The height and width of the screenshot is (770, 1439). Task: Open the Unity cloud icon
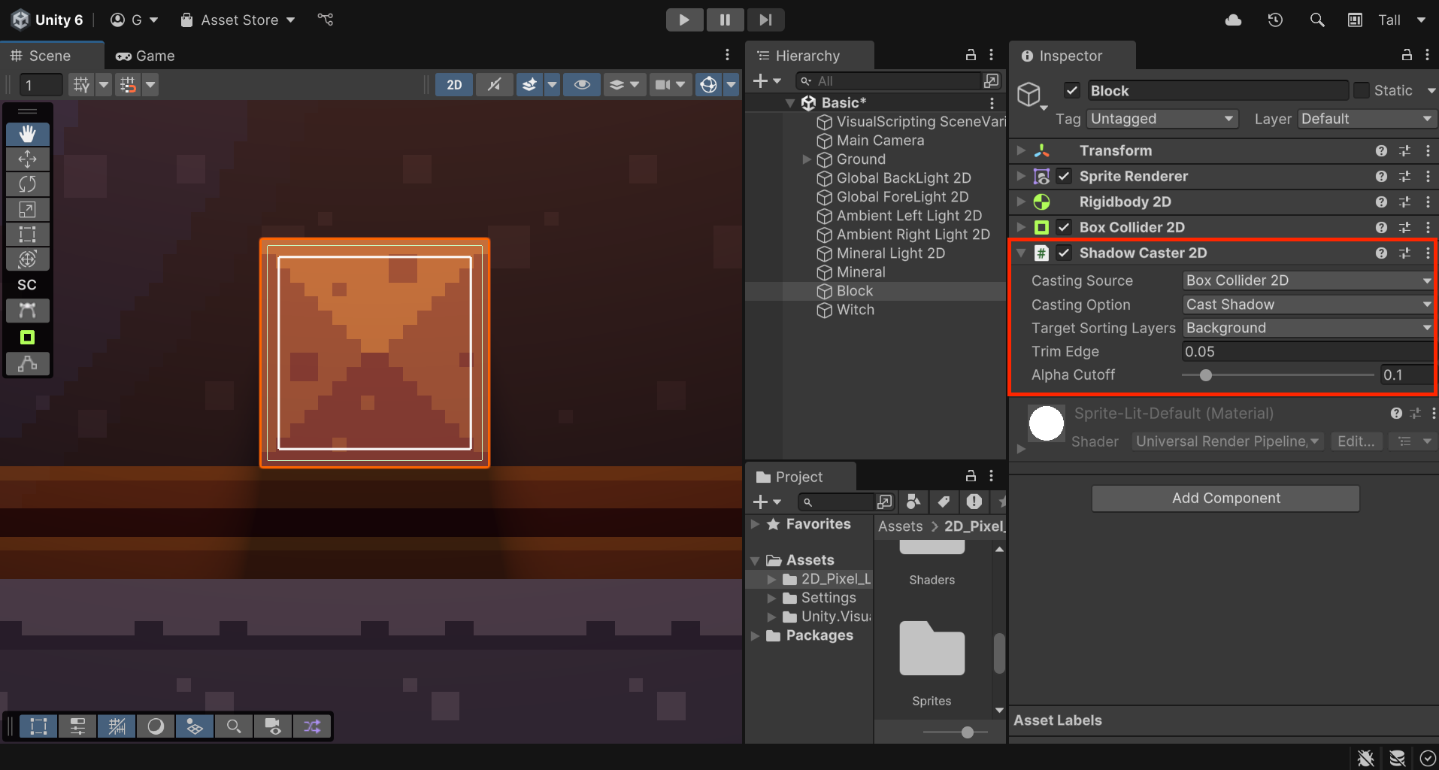[x=1233, y=20]
